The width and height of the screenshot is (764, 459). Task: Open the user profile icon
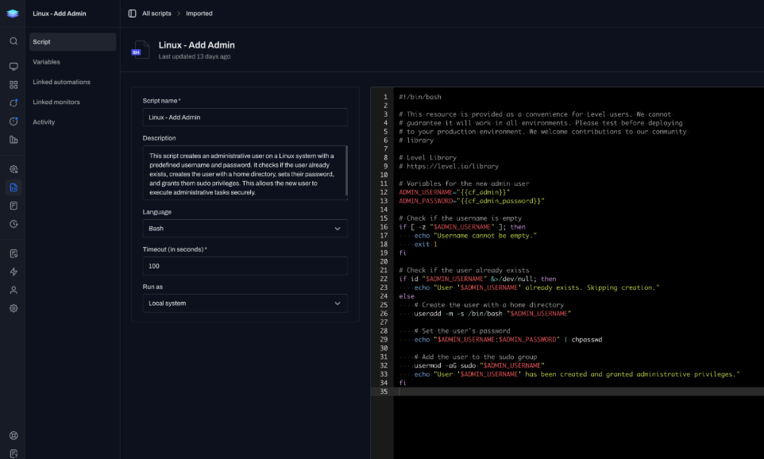(14, 290)
